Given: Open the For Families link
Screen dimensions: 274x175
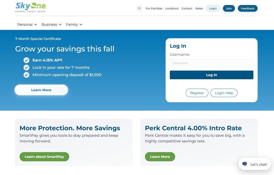Looking at the screenshot, I should 154,8.
